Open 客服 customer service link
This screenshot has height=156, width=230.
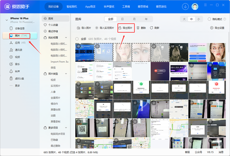[187, 152]
